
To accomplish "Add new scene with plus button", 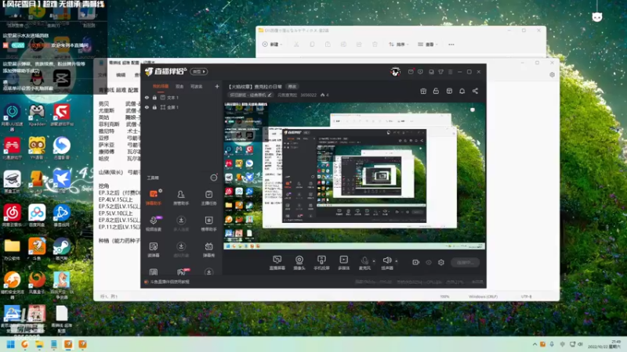I will 217,86.
